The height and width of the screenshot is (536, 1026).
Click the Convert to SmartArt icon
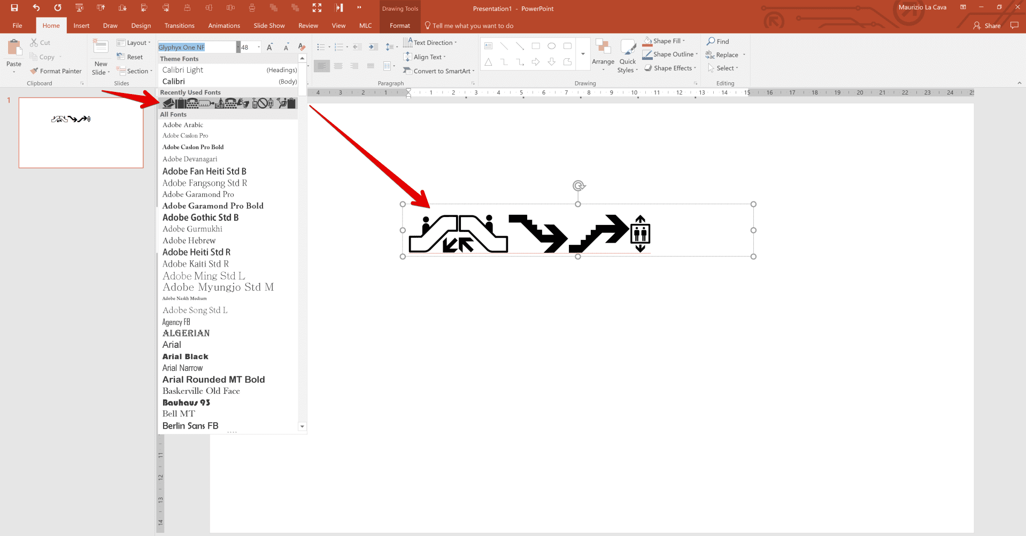click(408, 71)
